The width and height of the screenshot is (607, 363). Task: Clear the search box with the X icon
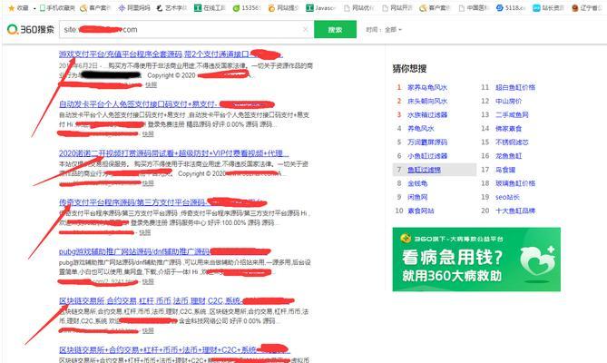click(306, 29)
